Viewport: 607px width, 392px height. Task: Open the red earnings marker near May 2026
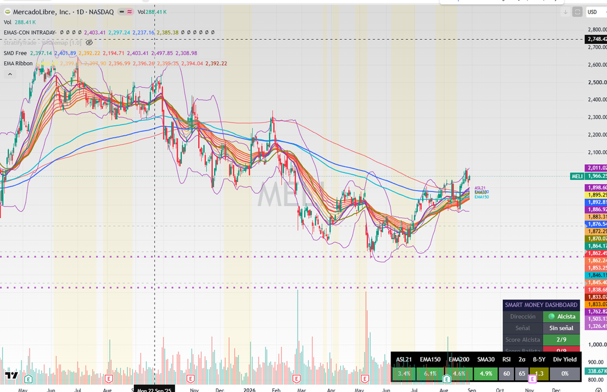[365, 378]
